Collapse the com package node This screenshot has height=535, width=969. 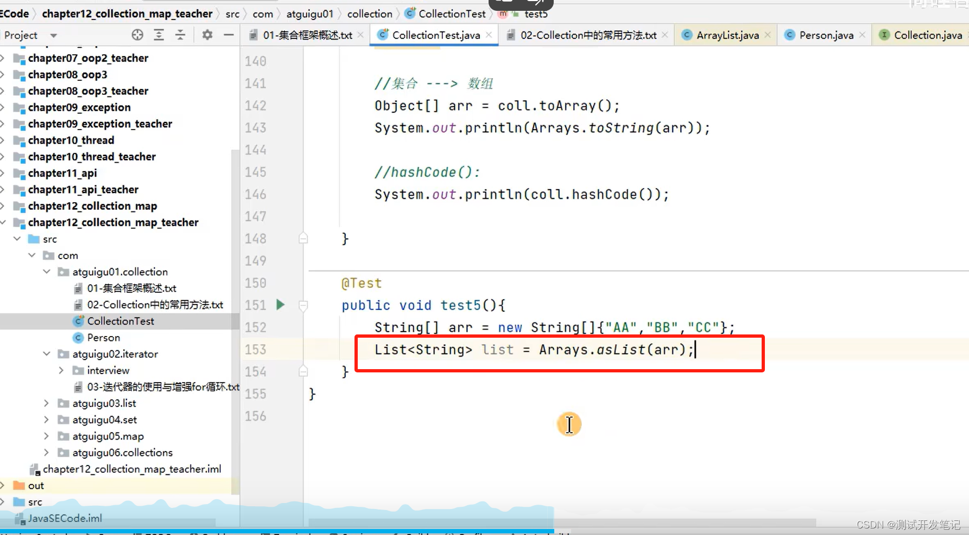click(x=32, y=255)
